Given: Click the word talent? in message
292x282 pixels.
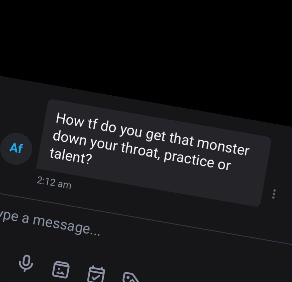Looking at the screenshot, I should coord(71,156).
